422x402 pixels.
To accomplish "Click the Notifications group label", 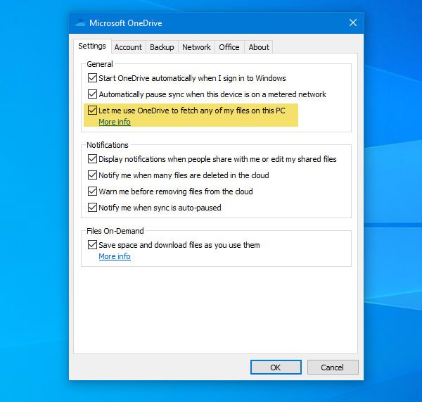I will [x=108, y=145].
